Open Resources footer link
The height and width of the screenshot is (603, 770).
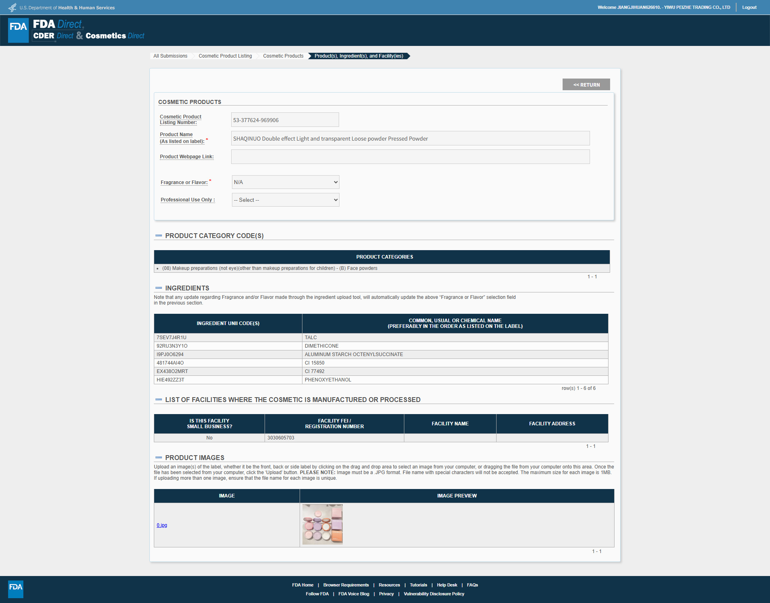point(389,585)
